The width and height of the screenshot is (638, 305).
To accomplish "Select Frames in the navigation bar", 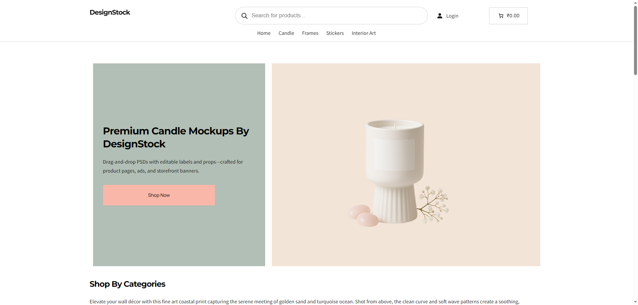I will click(310, 33).
